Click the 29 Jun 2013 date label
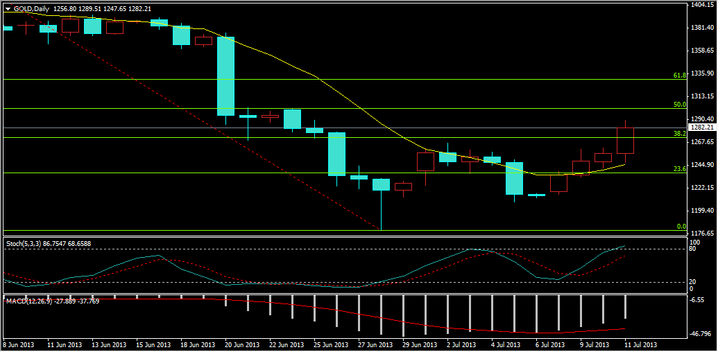The height and width of the screenshot is (352, 718). tap(420, 344)
